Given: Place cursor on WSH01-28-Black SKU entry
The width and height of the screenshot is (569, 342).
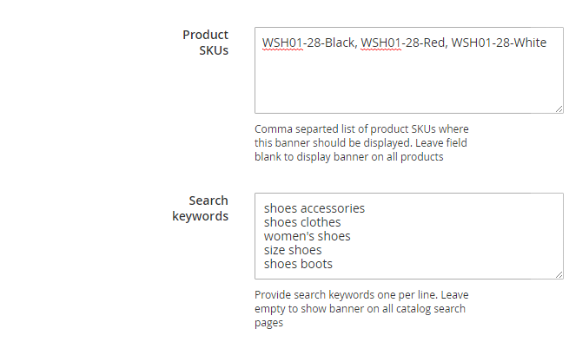Looking at the screenshot, I should tap(309, 43).
